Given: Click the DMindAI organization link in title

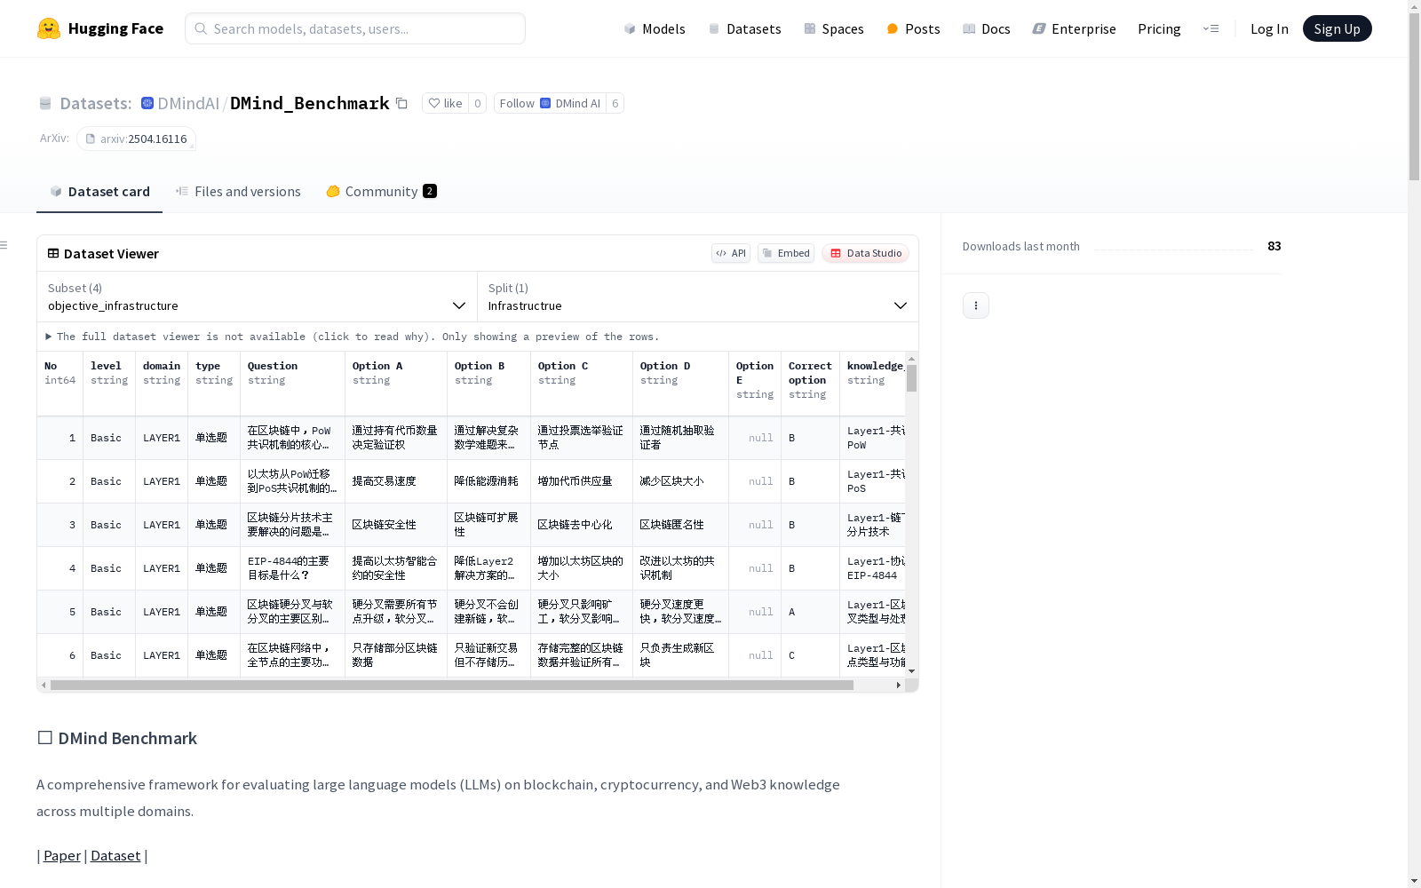Looking at the screenshot, I should [x=188, y=103].
